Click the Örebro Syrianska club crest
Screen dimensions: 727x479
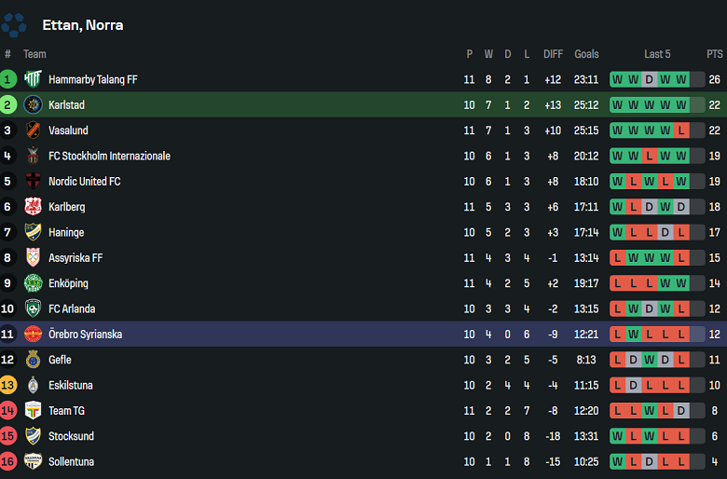pos(34,335)
